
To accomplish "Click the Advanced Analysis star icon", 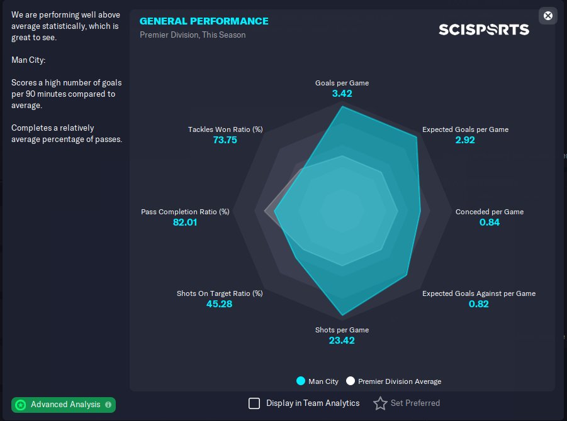I will coord(21,405).
